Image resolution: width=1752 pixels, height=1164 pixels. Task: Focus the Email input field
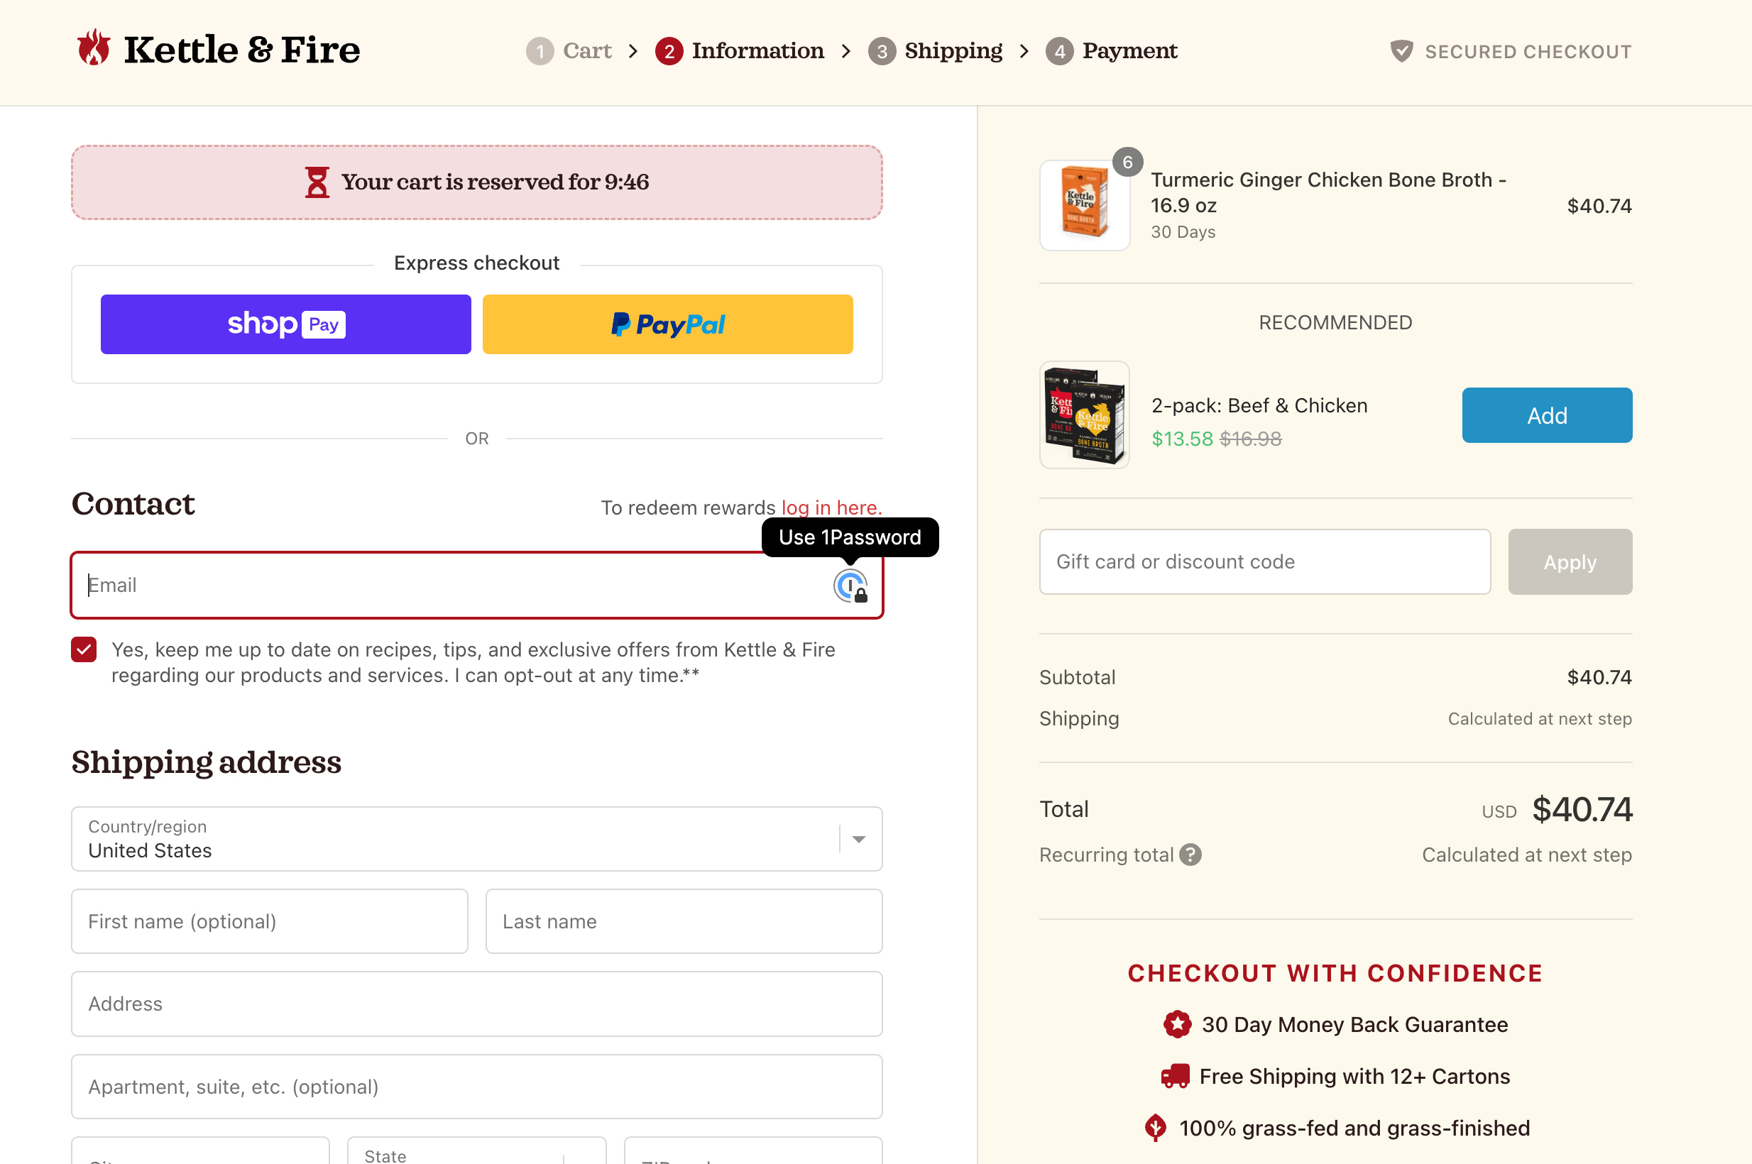476,586
